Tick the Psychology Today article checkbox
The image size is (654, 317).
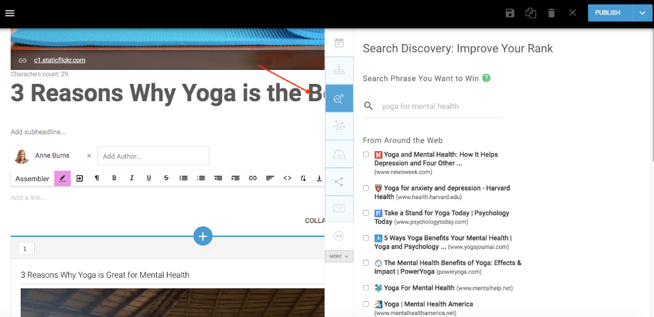366,213
